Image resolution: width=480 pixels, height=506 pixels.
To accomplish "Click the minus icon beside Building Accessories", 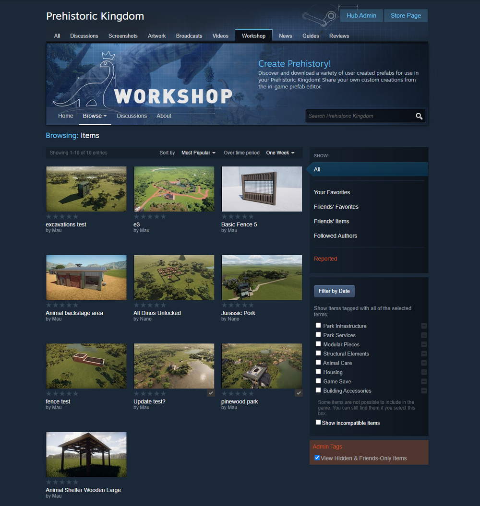I will pos(424,391).
